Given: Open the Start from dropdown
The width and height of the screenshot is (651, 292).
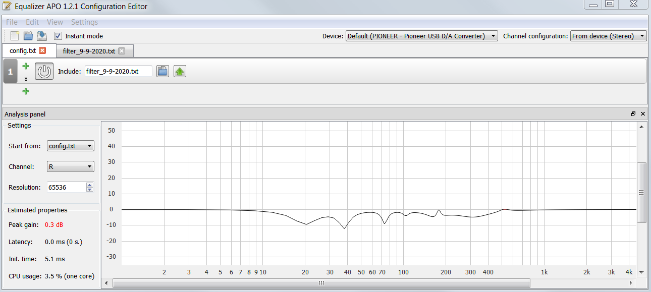Looking at the screenshot, I should (x=70, y=146).
